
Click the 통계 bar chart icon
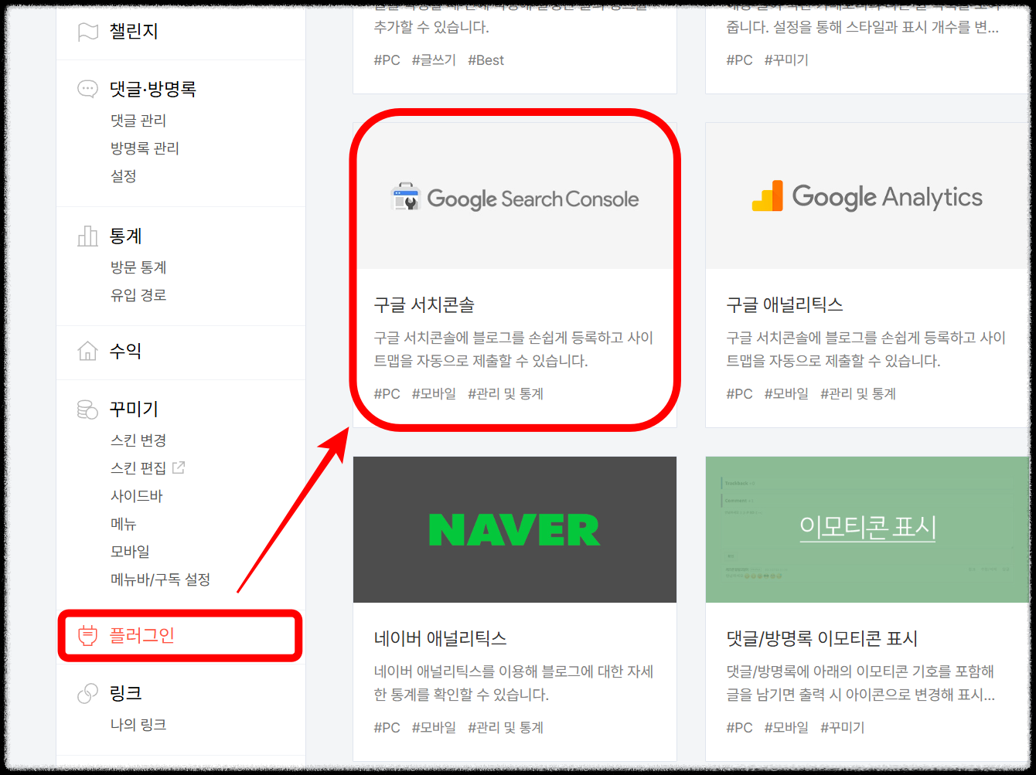pyautogui.click(x=88, y=236)
